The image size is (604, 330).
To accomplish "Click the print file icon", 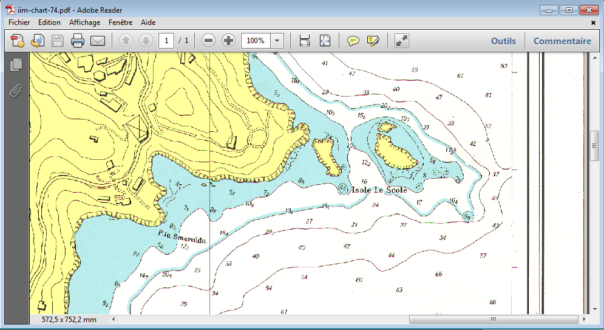I will point(77,41).
